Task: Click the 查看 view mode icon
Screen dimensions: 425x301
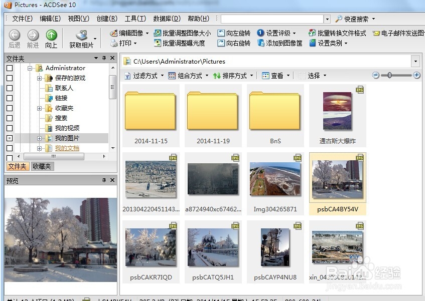Action: click(x=265, y=76)
